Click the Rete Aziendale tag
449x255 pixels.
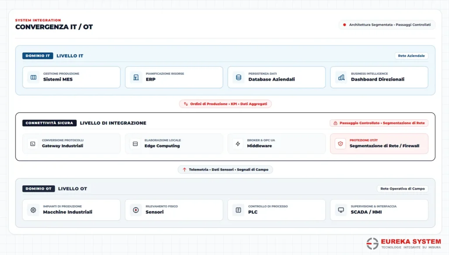[411, 56]
